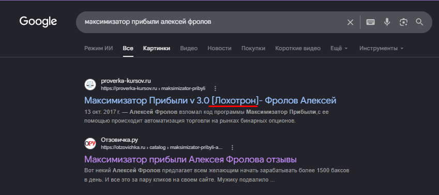439x195 pixels.
Task: Open the Короткие видео tab
Action: coord(298,49)
